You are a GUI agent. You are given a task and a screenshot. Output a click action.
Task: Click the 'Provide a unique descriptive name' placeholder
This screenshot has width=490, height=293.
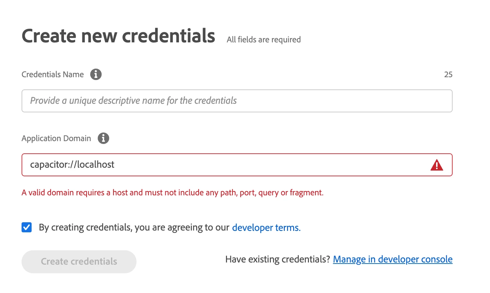133,101
